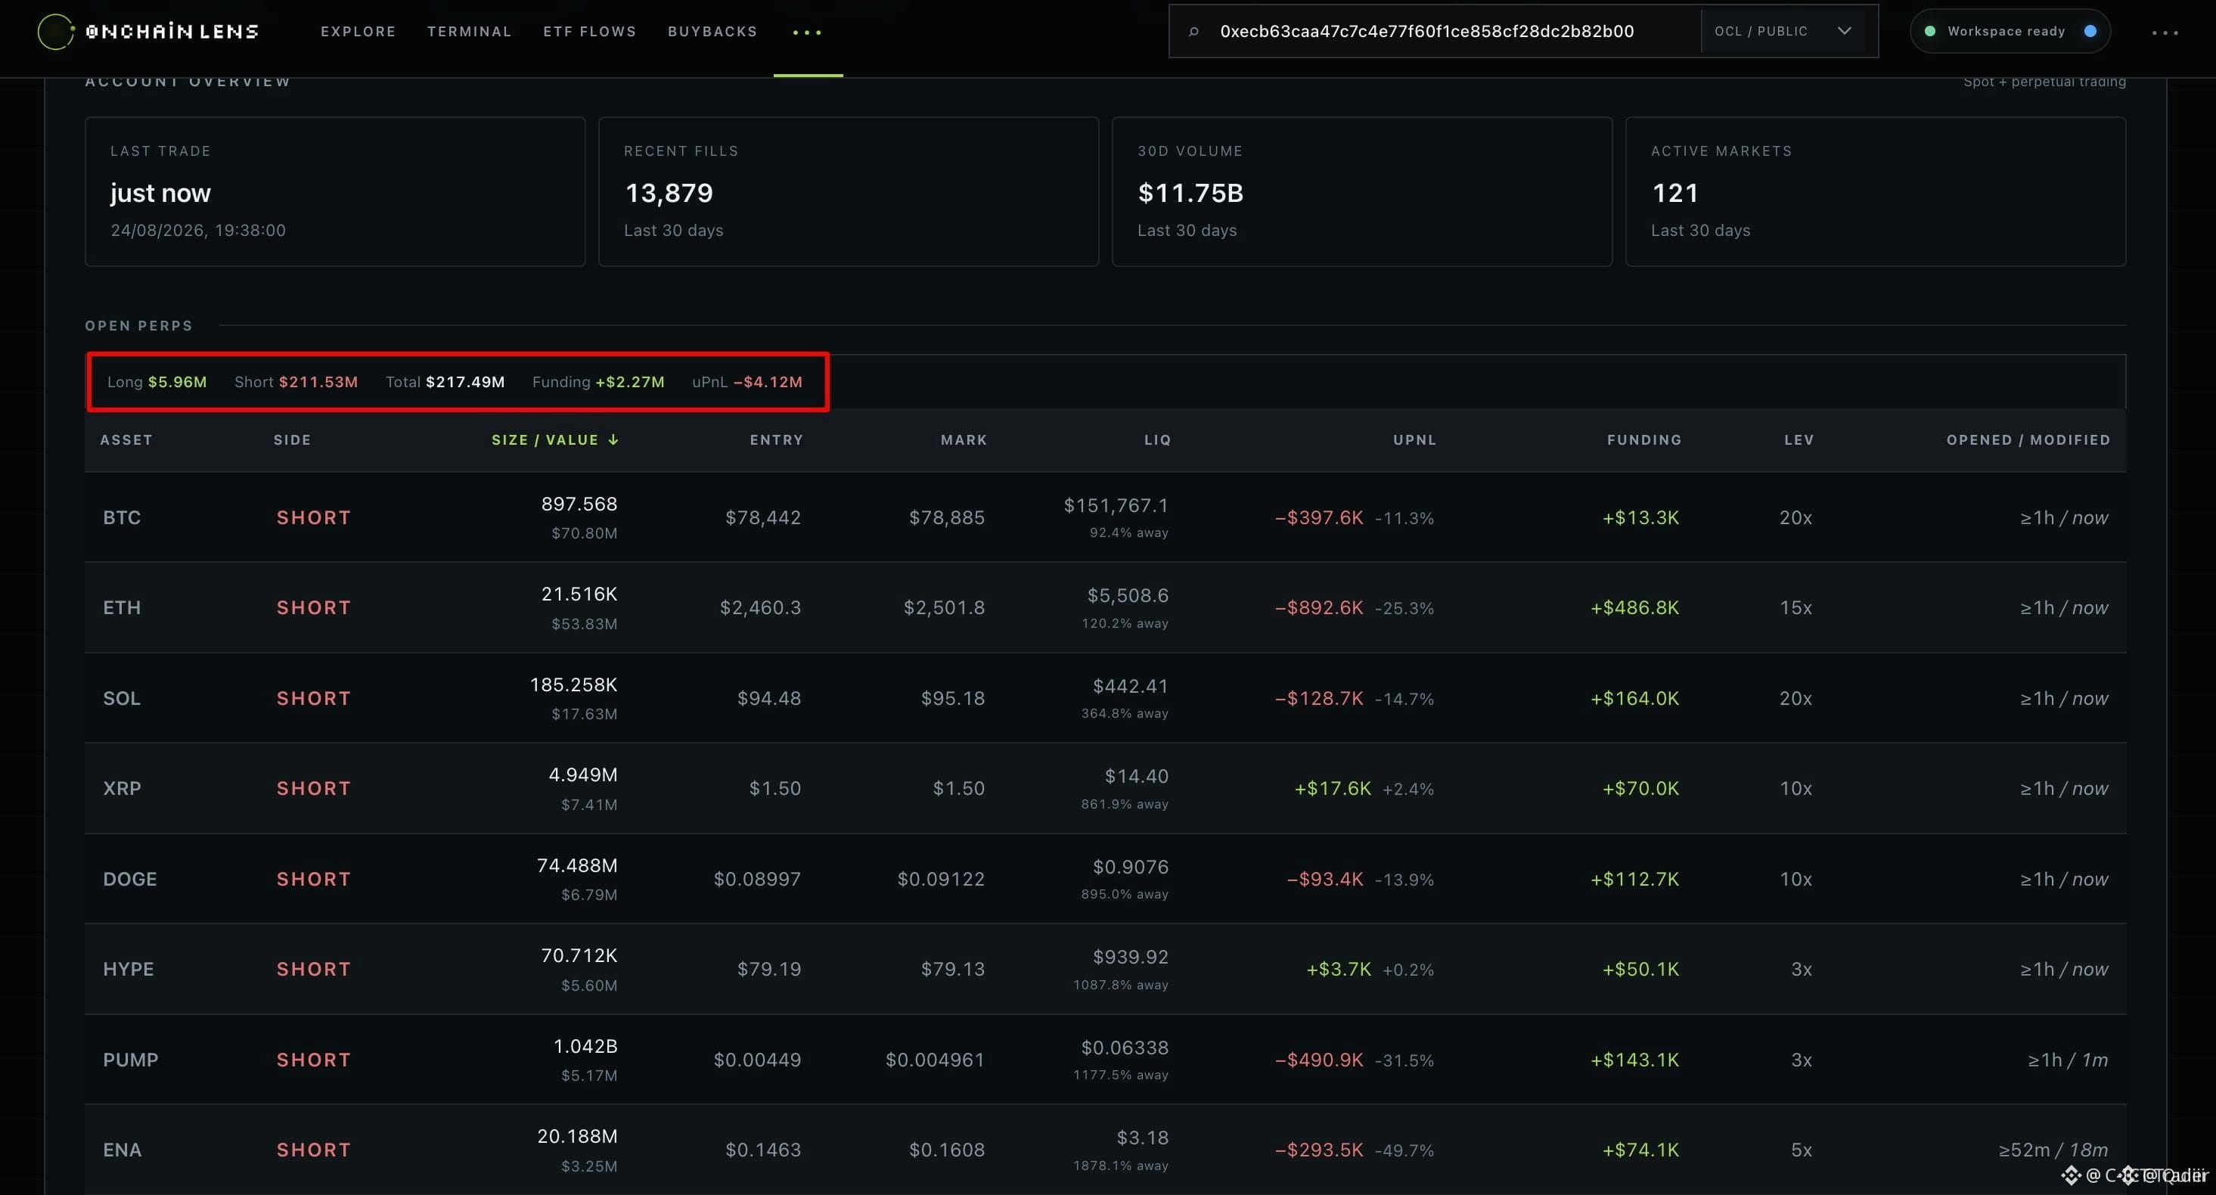This screenshot has width=2216, height=1195.
Task: Click the 30D Volume value $11.75B
Action: 1190,193
